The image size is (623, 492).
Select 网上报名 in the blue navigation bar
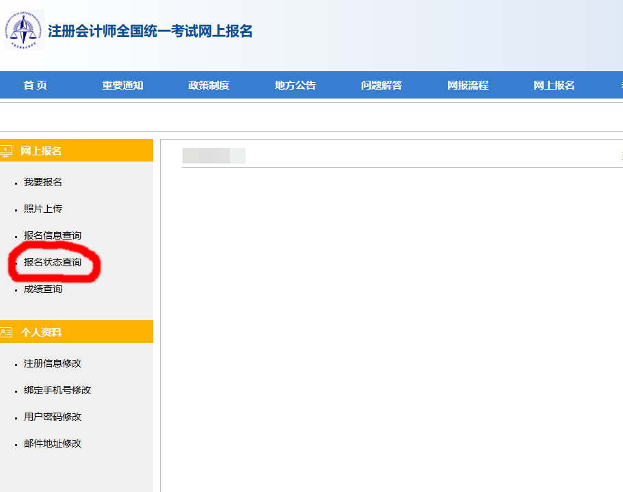[x=554, y=86]
